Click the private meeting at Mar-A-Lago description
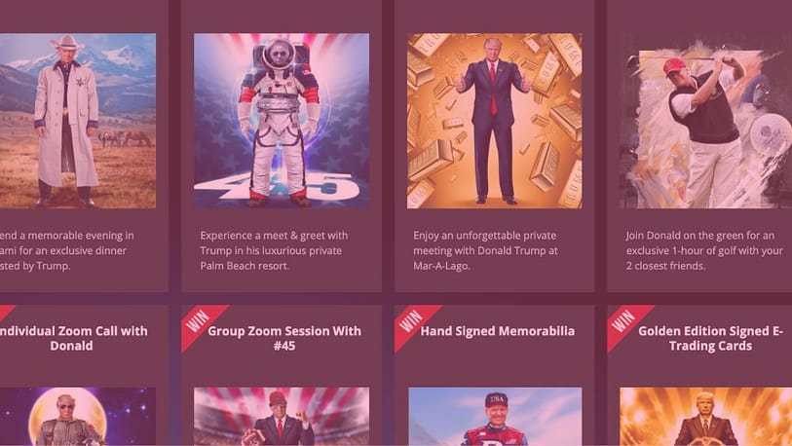Image resolution: width=792 pixels, height=446 pixels. [x=485, y=250]
